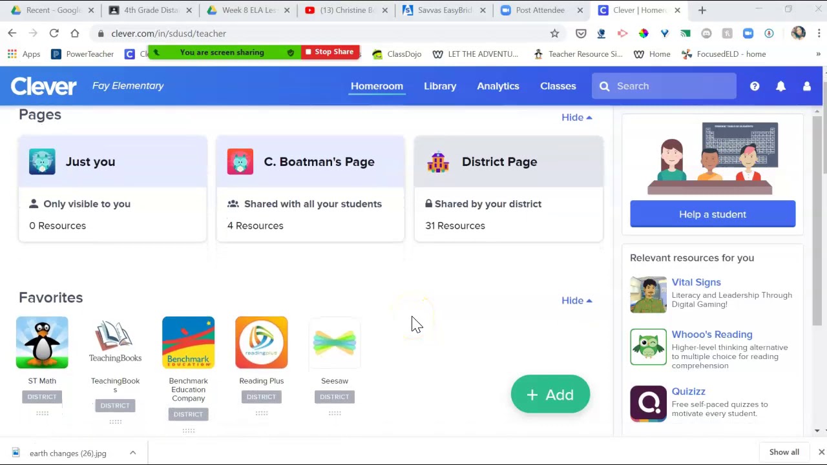Open the Apps bookmarks shortcut
Image resolution: width=827 pixels, height=465 pixels.
[x=24, y=54]
